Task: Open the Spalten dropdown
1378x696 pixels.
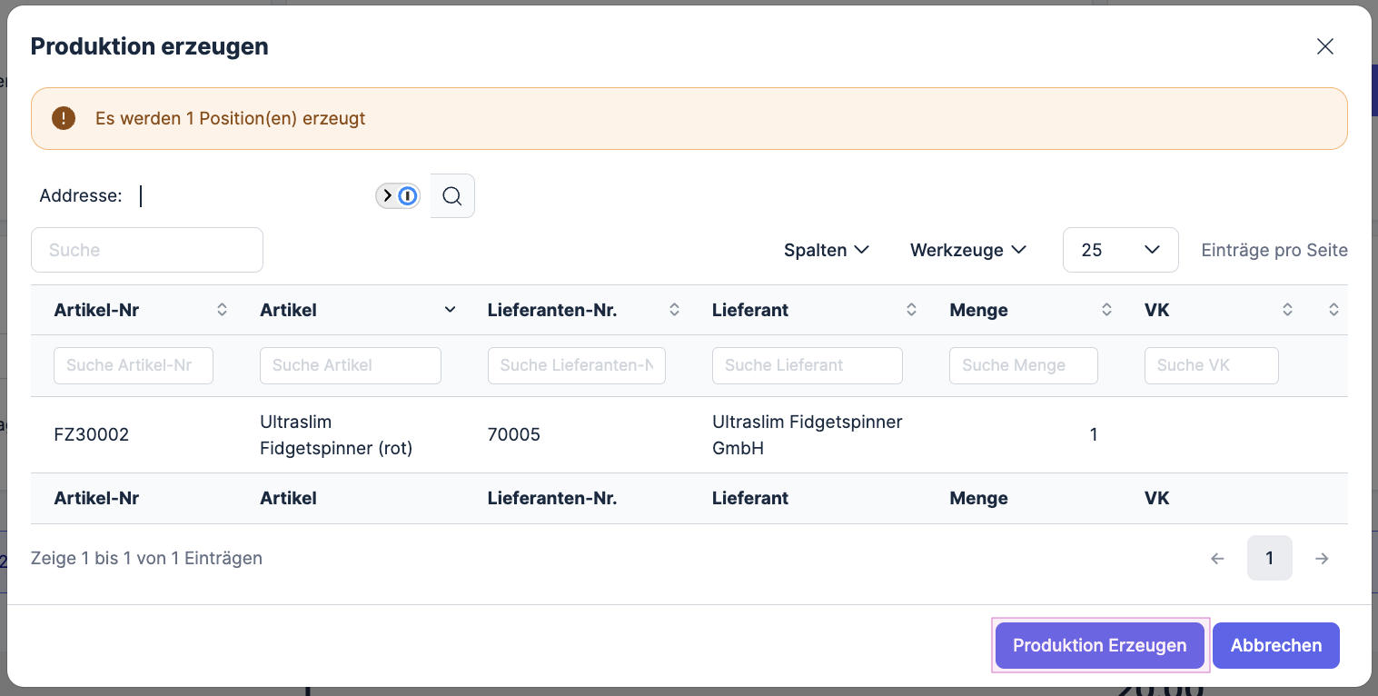Action: [x=827, y=250]
